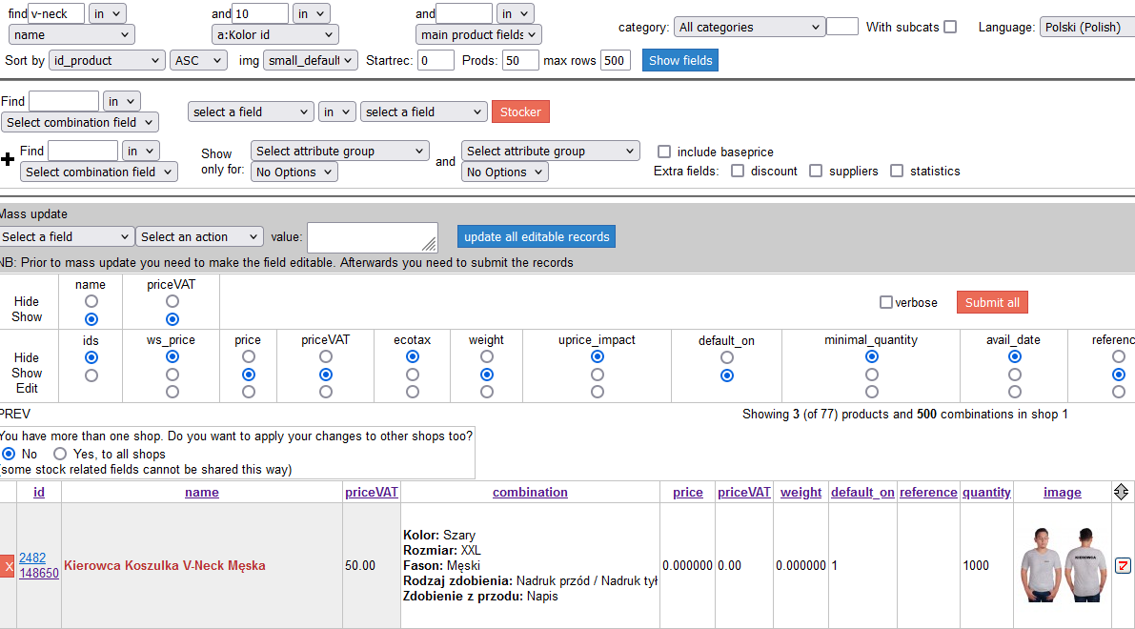Sort table by the combination column header
The height and width of the screenshot is (629, 1135).
coord(530,493)
